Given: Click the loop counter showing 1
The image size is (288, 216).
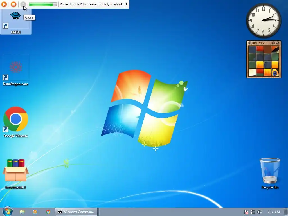Looking at the screenshot, I should pos(126,4).
